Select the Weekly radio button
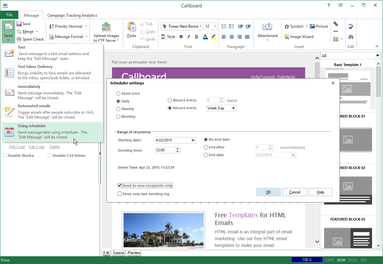The height and width of the screenshot is (264, 383). point(118,109)
